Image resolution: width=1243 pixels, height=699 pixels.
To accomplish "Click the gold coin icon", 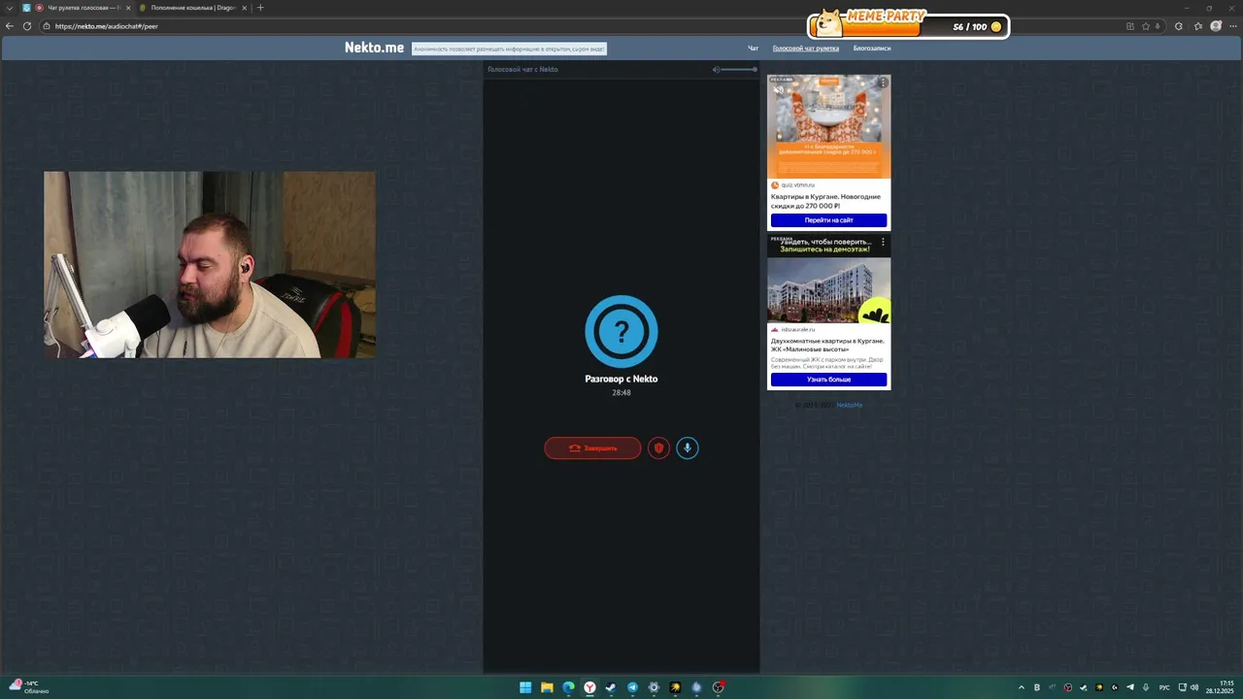I will coord(996,26).
